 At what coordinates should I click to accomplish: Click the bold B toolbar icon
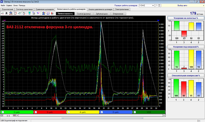point(6,13)
